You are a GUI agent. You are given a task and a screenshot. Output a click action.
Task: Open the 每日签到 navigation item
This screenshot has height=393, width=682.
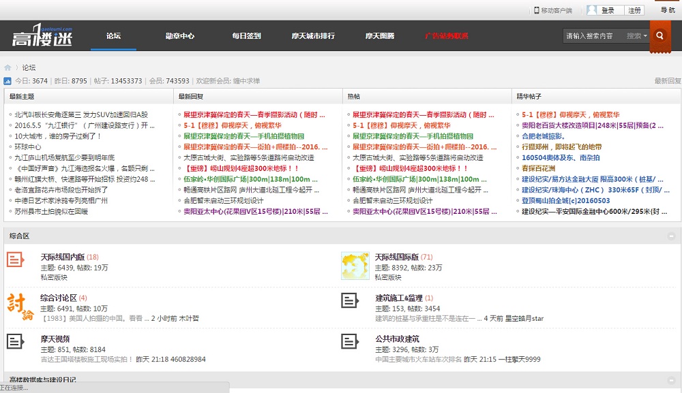coord(246,35)
